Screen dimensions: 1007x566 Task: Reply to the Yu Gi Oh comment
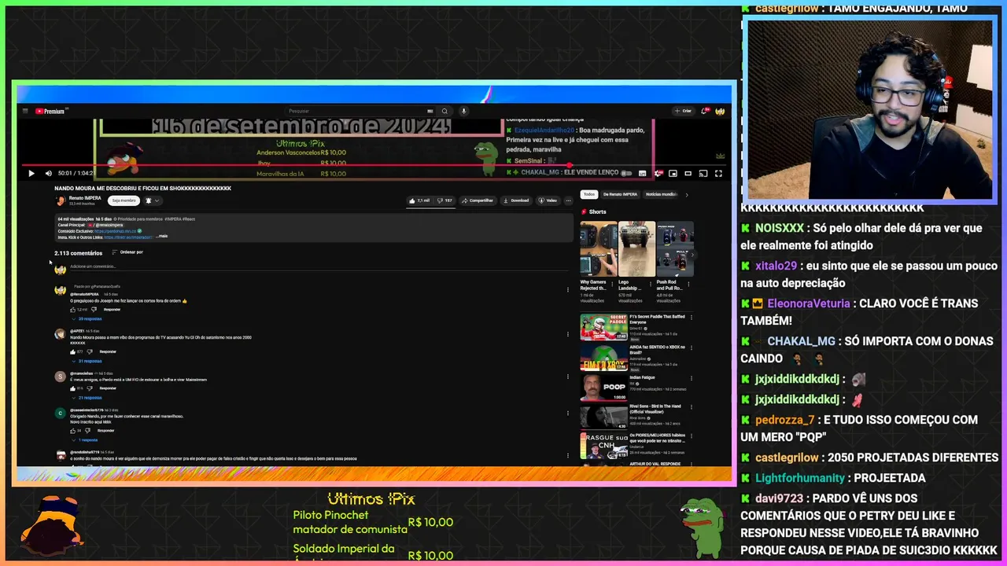tap(108, 351)
